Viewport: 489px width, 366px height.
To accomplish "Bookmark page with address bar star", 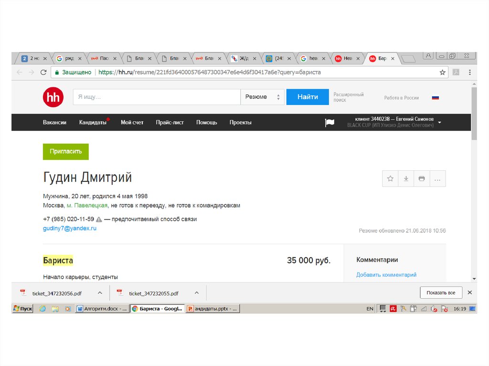I will pyautogui.click(x=442, y=73).
